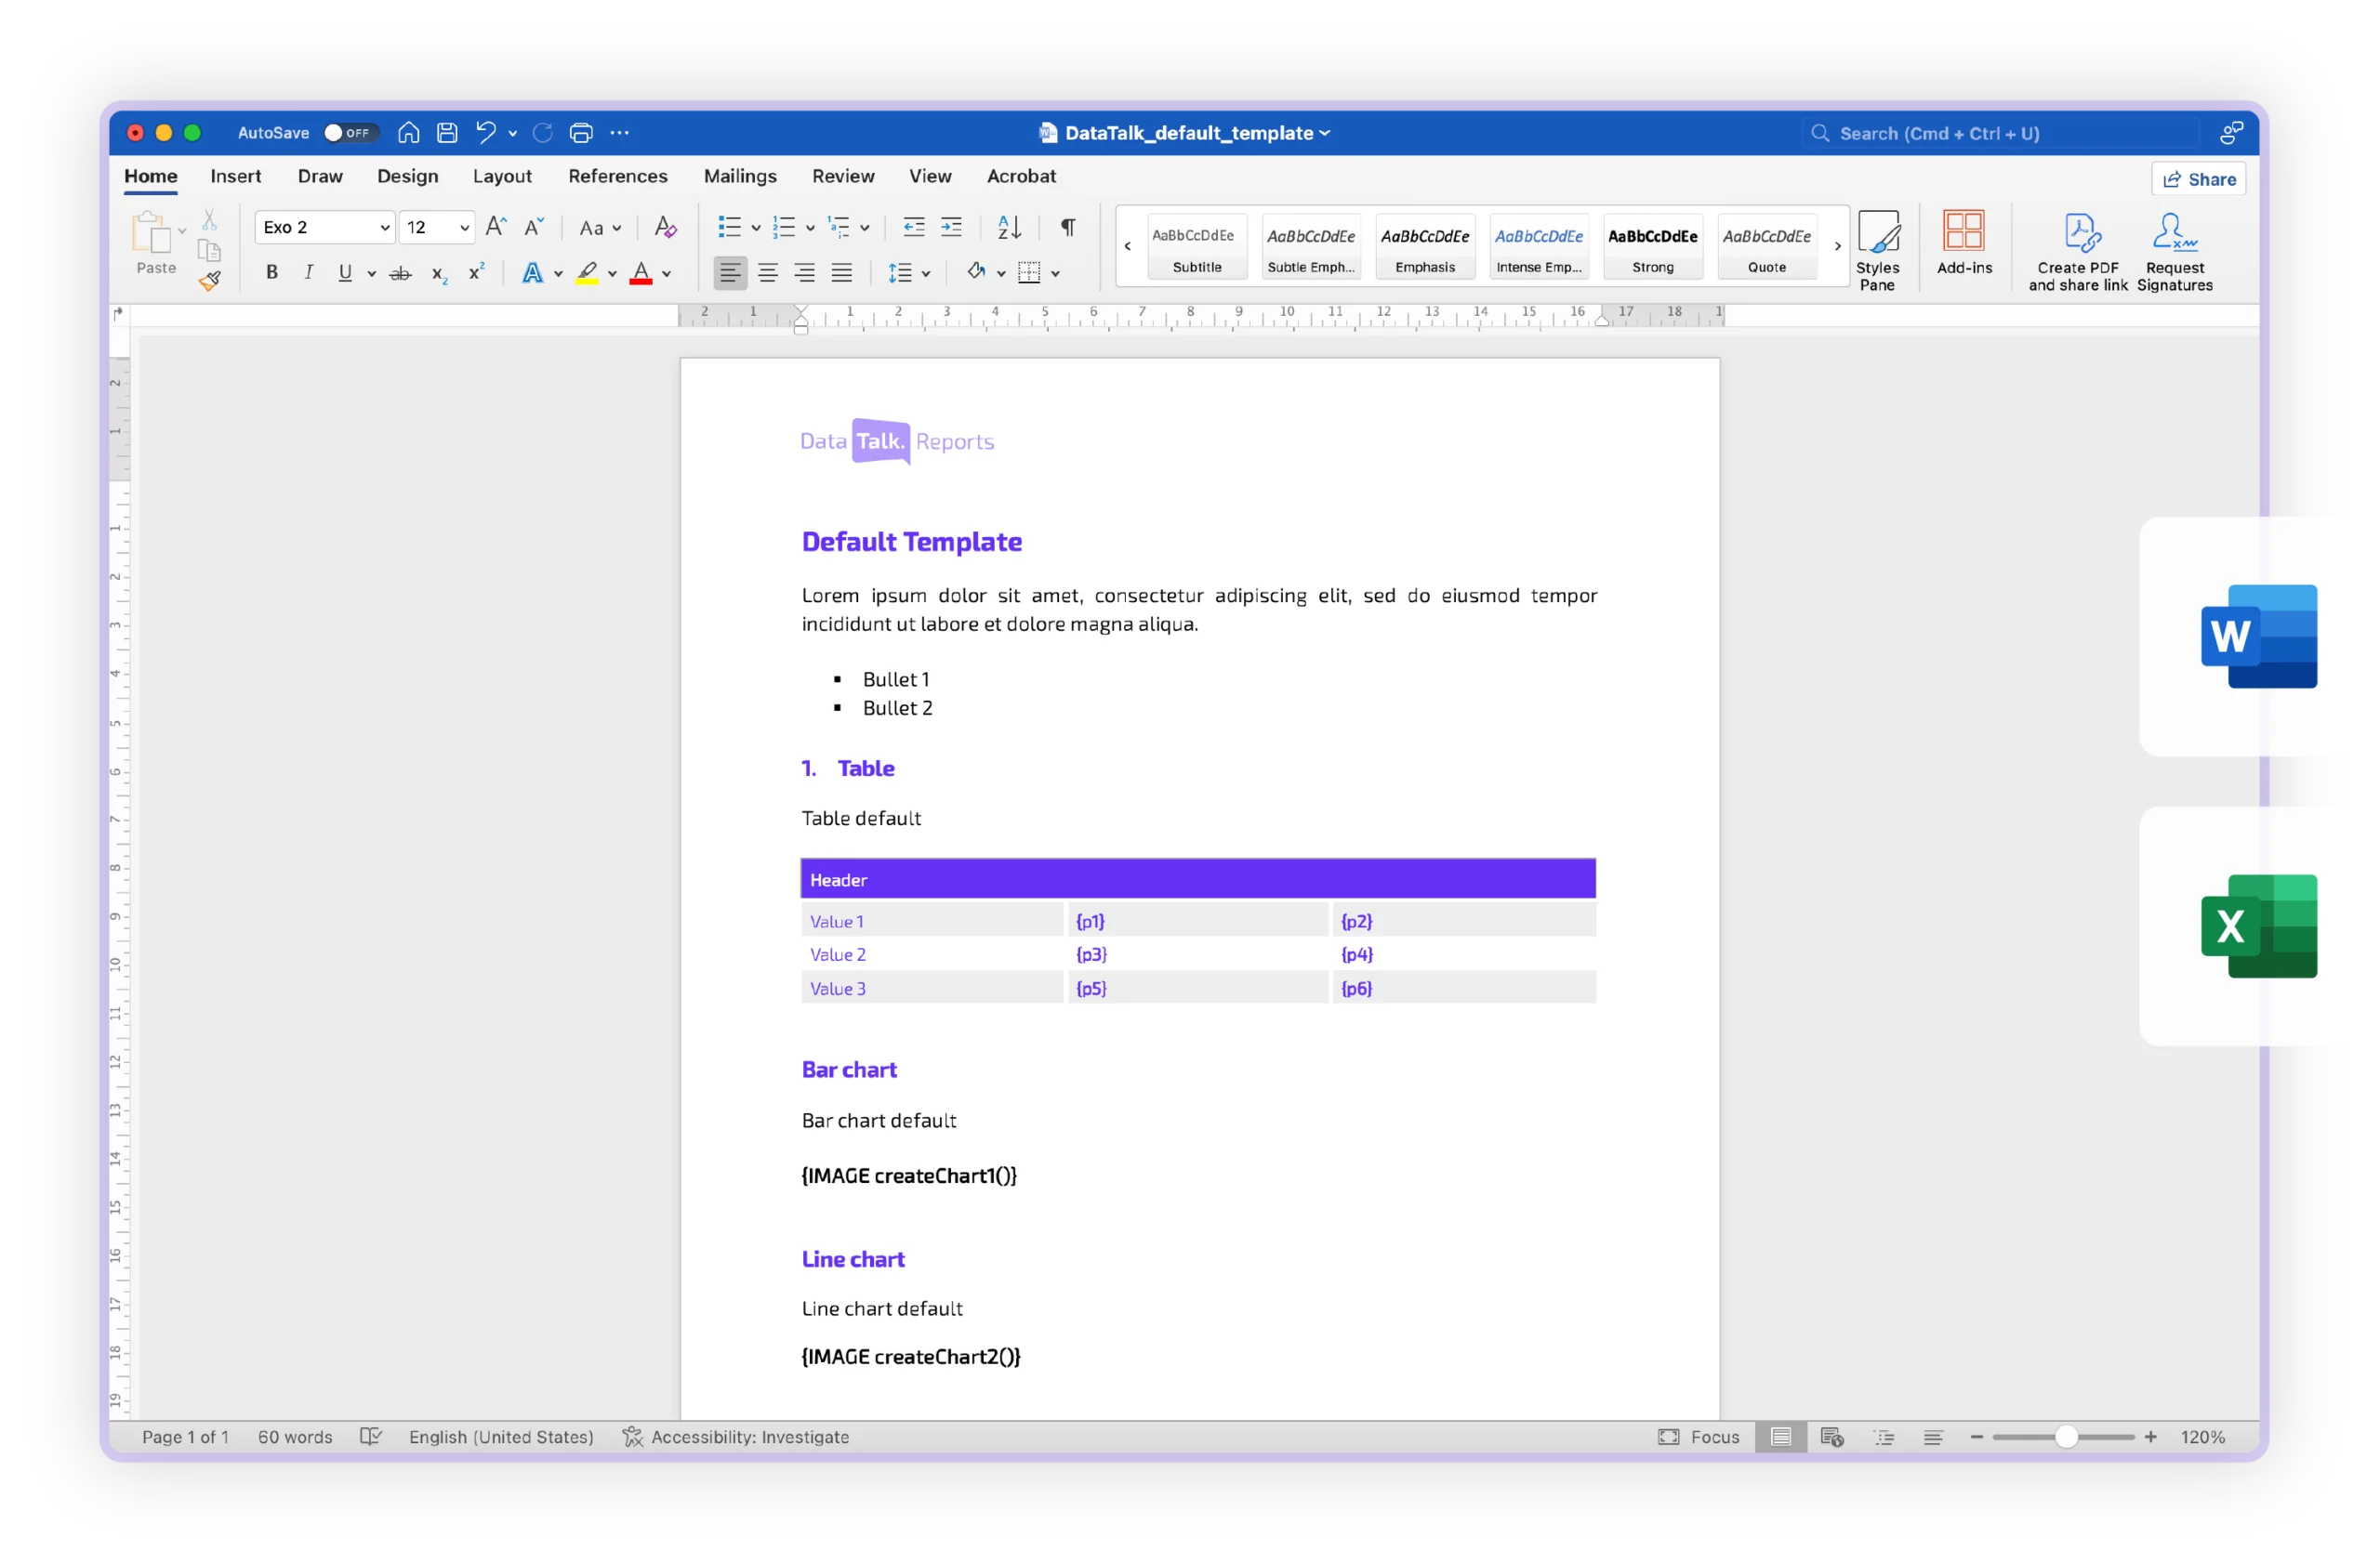
Task: Open the document title dropdown chevron
Action: (x=1325, y=133)
